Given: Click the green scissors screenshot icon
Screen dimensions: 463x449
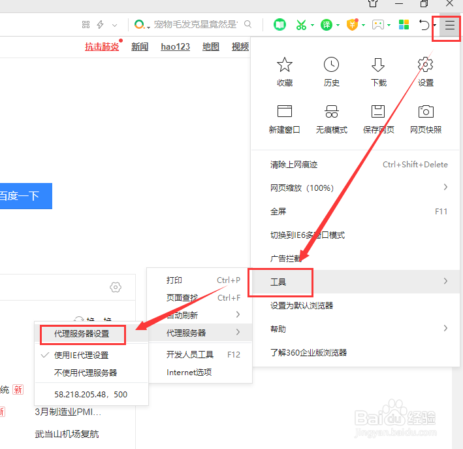Looking at the screenshot, I should click(x=301, y=25).
